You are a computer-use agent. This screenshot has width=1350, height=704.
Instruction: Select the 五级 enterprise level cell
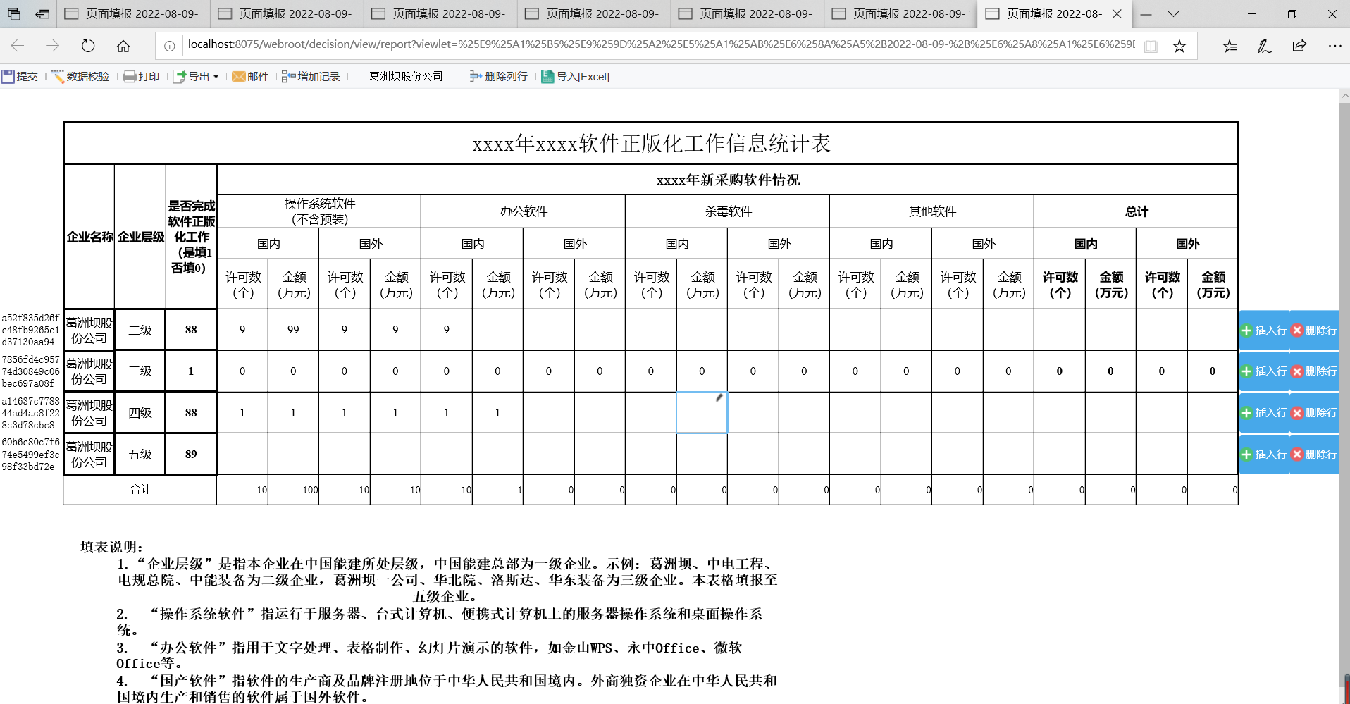coord(140,454)
